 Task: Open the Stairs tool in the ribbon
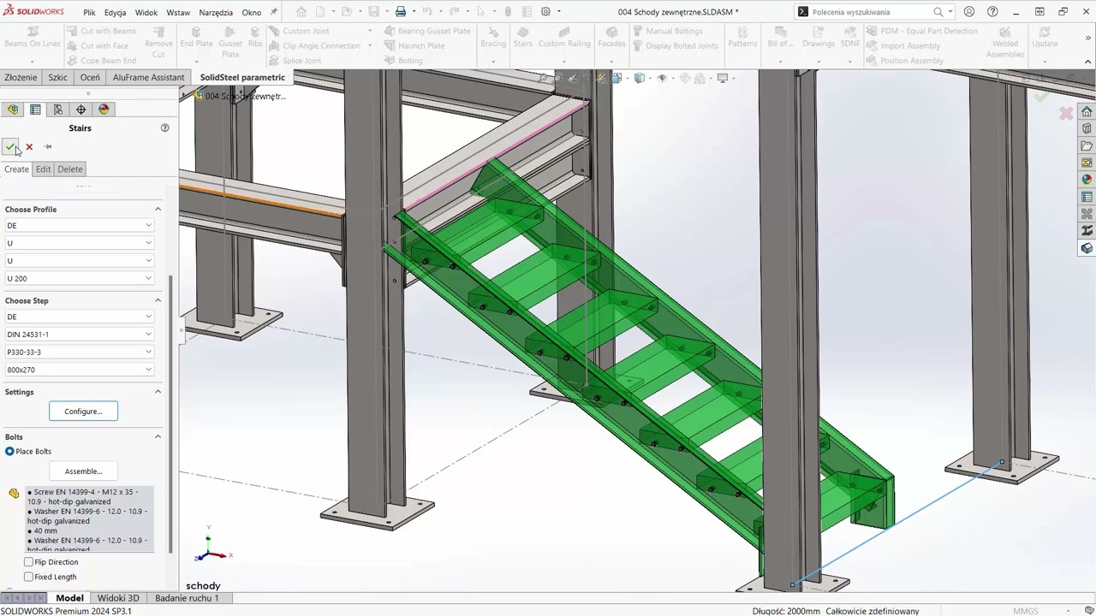[x=522, y=38]
